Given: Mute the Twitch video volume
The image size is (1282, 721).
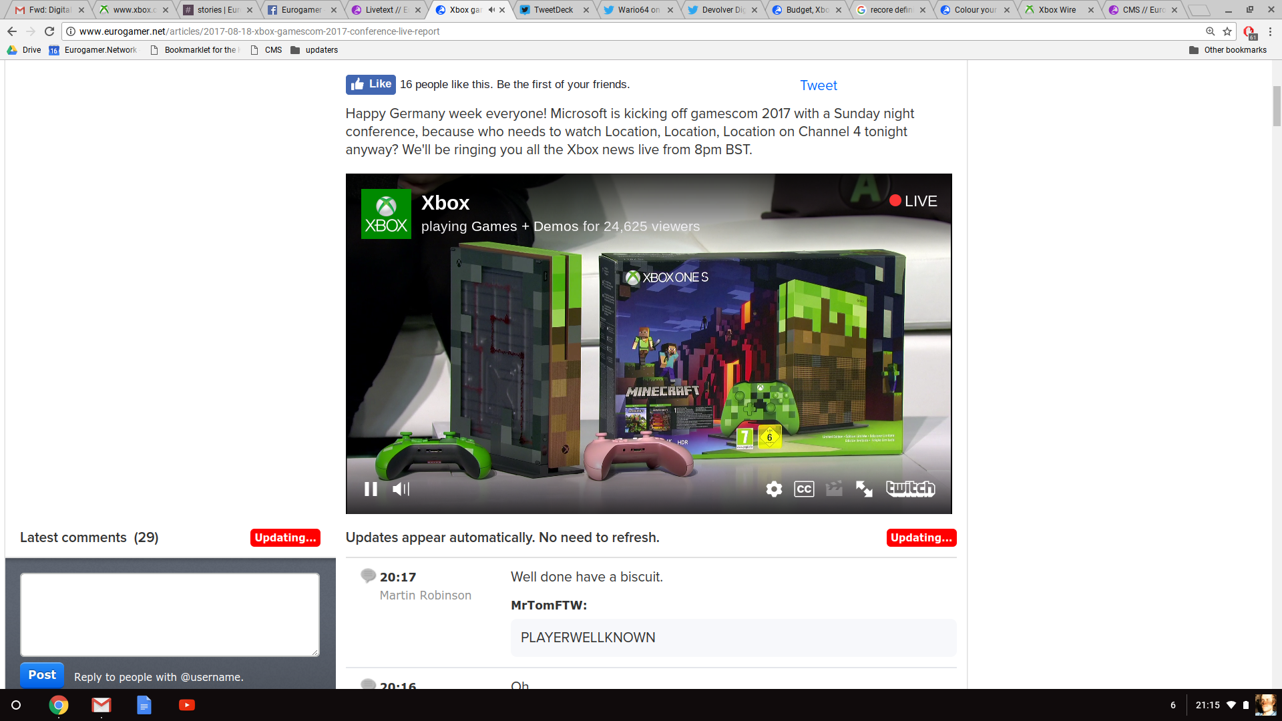Looking at the screenshot, I should point(401,489).
